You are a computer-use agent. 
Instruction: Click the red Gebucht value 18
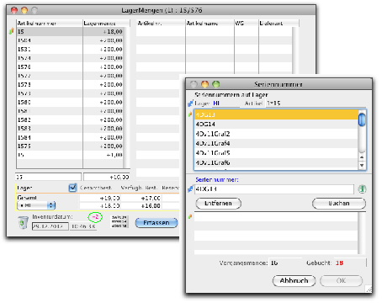tap(339, 263)
